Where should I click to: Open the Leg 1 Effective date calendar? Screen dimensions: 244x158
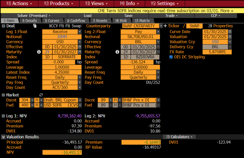click(80, 47)
